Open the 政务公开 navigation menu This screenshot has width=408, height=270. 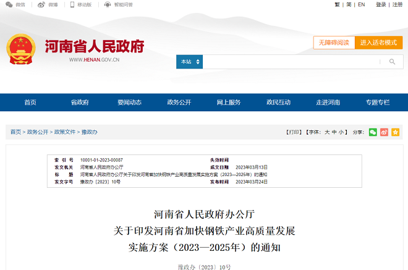tap(179, 103)
